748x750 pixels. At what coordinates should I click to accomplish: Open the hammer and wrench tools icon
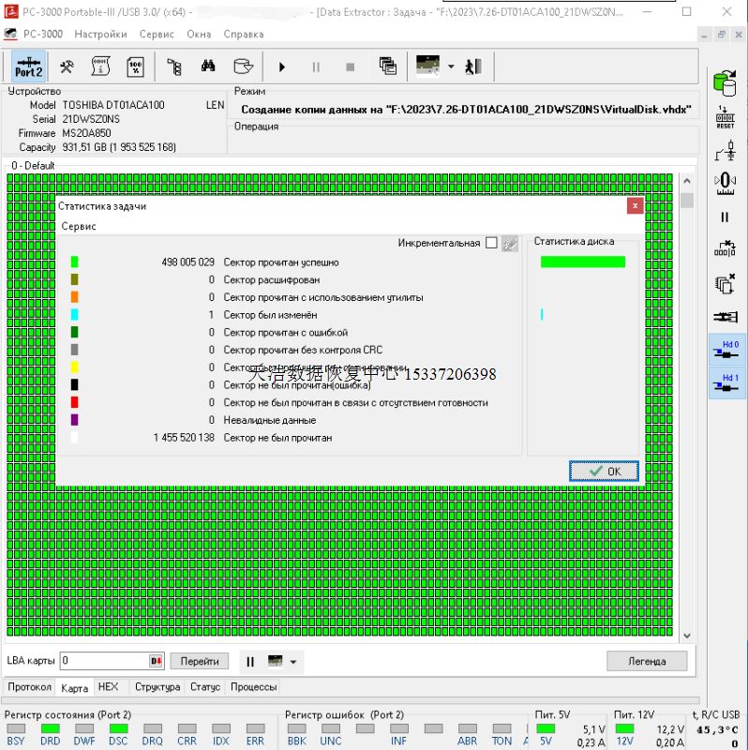tap(67, 67)
